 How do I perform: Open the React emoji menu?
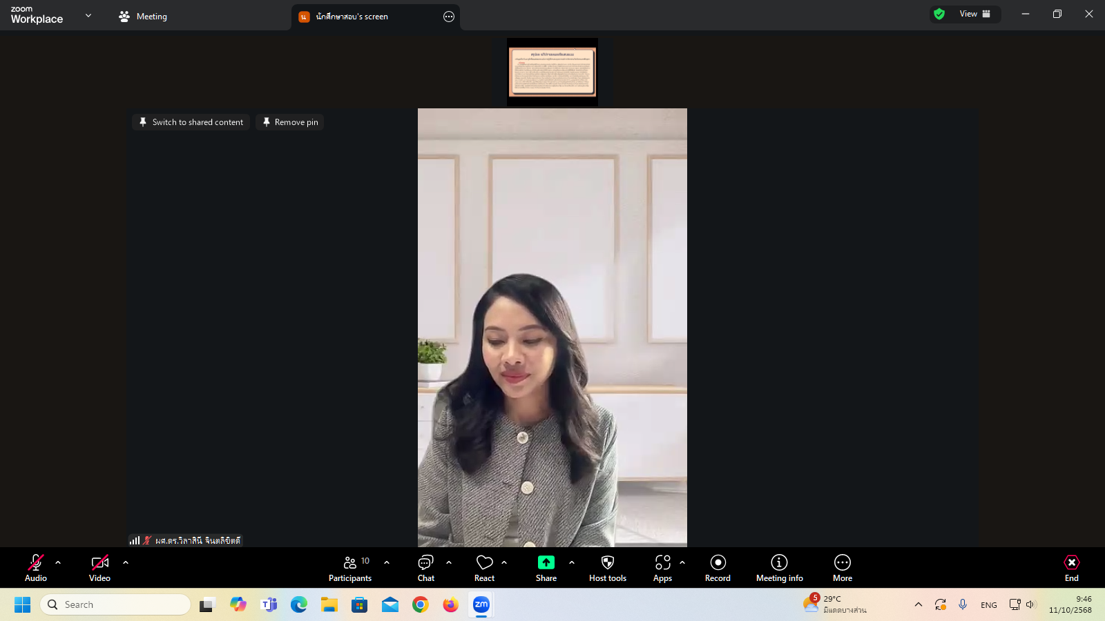pyautogui.click(x=484, y=567)
